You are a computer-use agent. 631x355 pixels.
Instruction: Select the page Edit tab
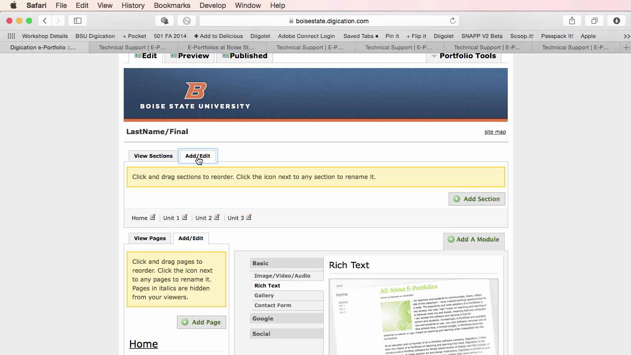[x=146, y=56]
